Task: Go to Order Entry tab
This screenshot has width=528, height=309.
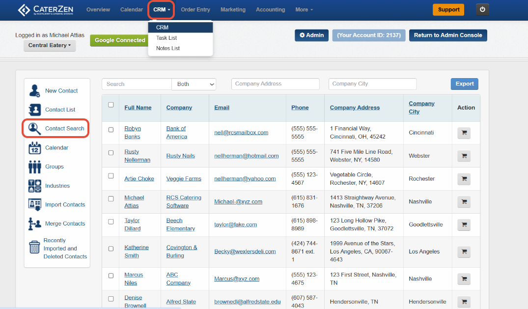Action: (195, 10)
